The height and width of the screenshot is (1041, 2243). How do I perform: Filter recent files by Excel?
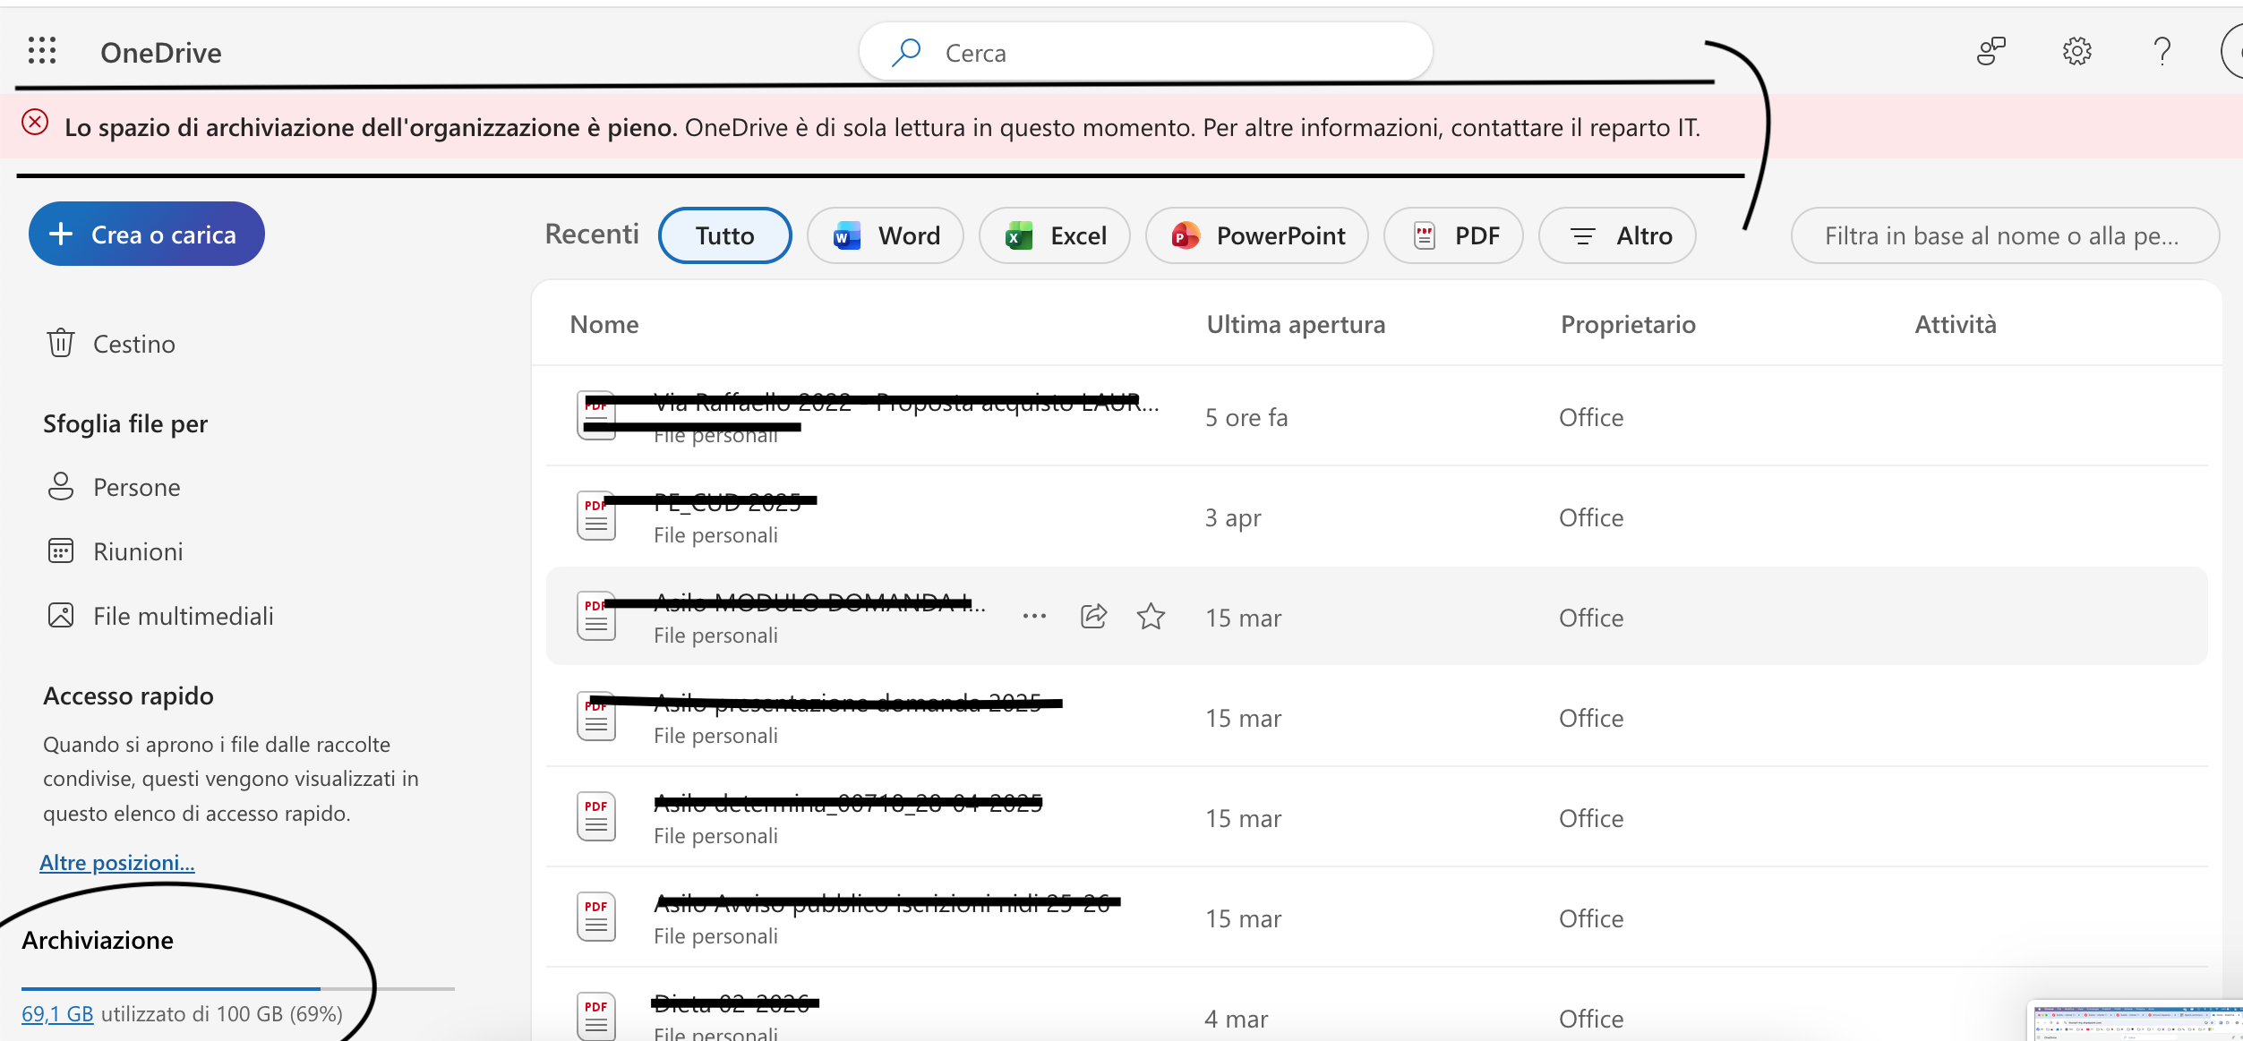[x=1055, y=235]
